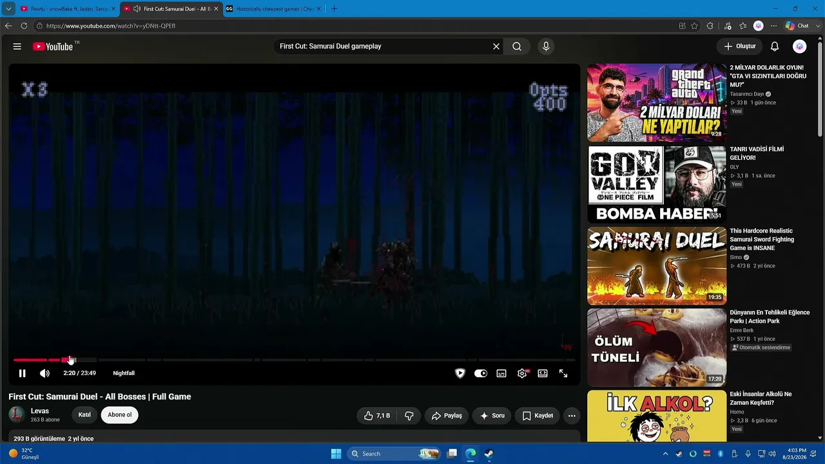Open the Edge profile avatar
This screenshot has height=464, width=825.
[759, 26]
